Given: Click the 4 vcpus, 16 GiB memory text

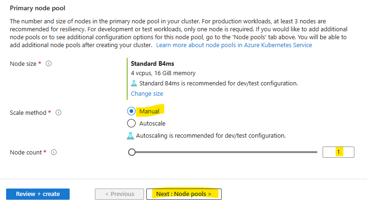Looking at the screenshot, I should tap(163, 73).
